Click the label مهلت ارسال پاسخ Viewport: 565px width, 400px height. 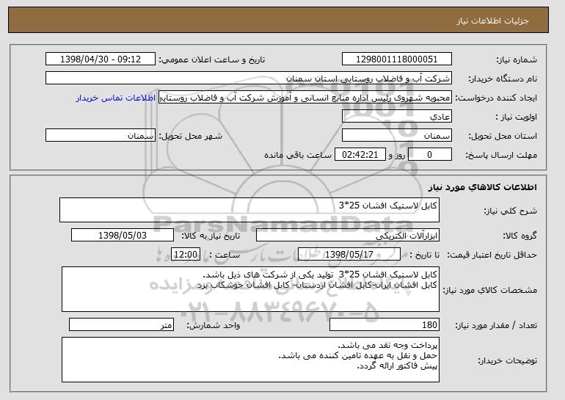click(501, 155)
